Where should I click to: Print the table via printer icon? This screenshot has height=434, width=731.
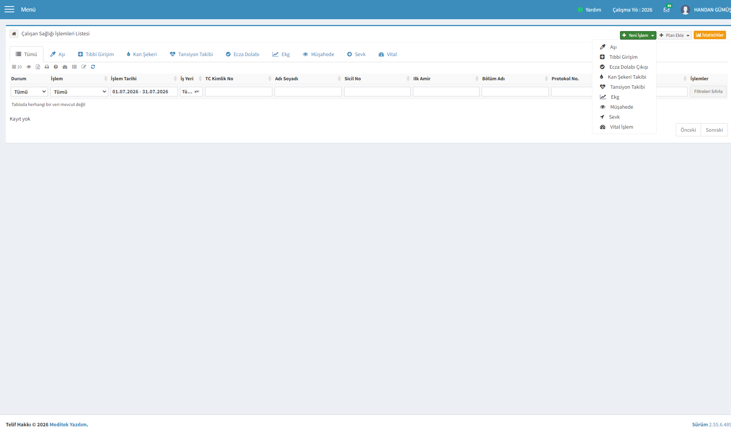point(47,67)
